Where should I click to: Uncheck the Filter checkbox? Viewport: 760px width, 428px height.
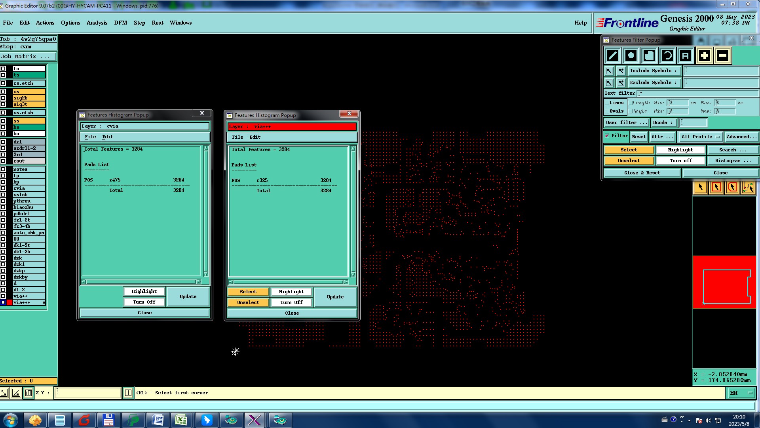coord(607,136)
